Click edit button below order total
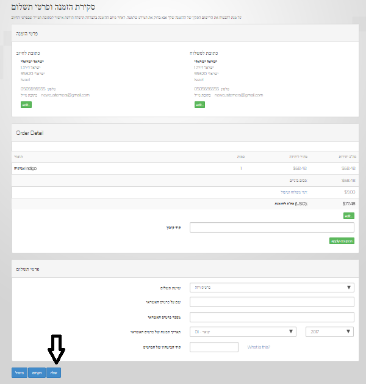The width and height of the screenshot is (366, 384). pyautogui.click(x=348, y=216)
